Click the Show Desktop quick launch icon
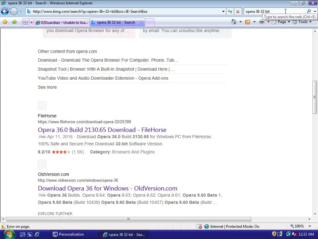Viewport: 318px width, 239px height. (x=23, y=235)
